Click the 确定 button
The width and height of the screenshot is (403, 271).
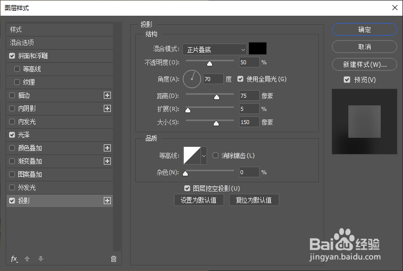pos(365,29)
